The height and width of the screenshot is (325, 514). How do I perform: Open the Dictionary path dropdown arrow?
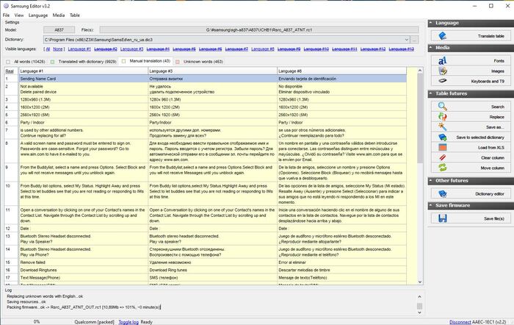coord(407,40)
